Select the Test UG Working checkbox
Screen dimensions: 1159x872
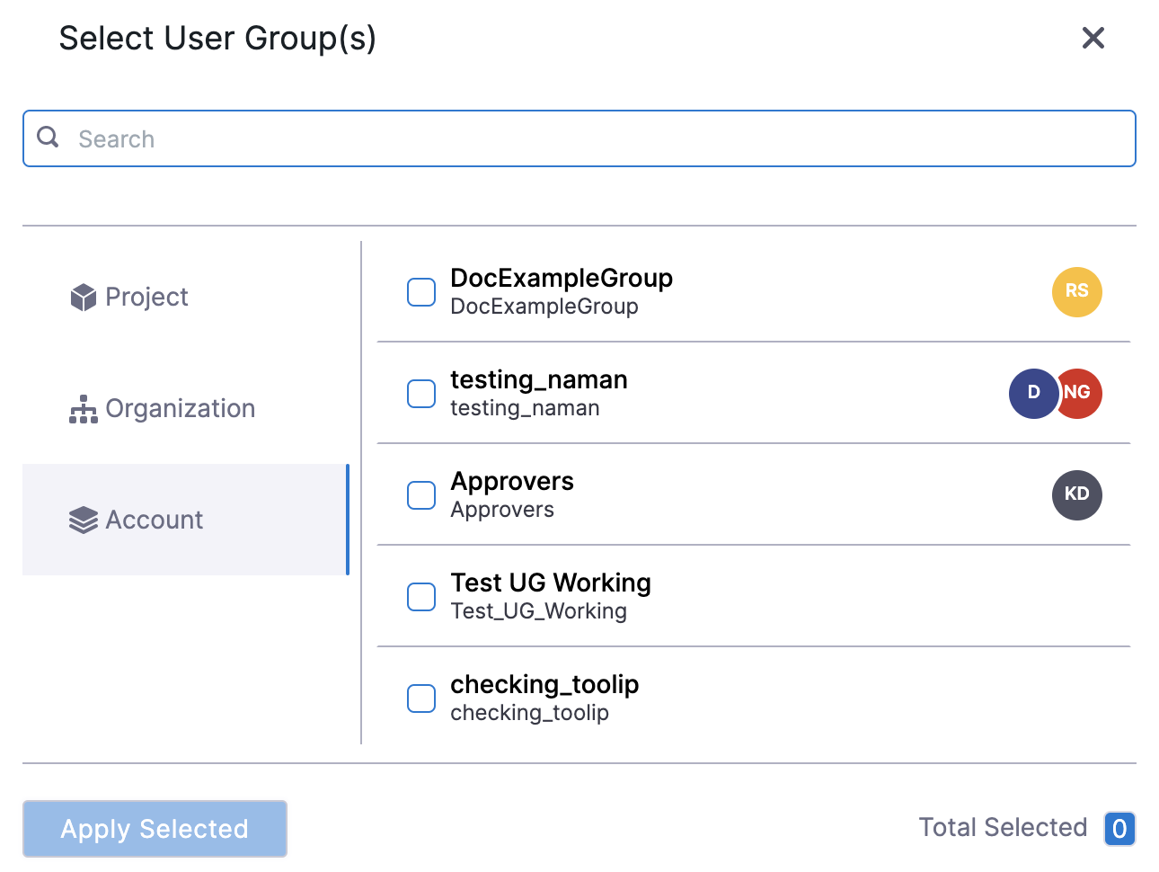421,597
